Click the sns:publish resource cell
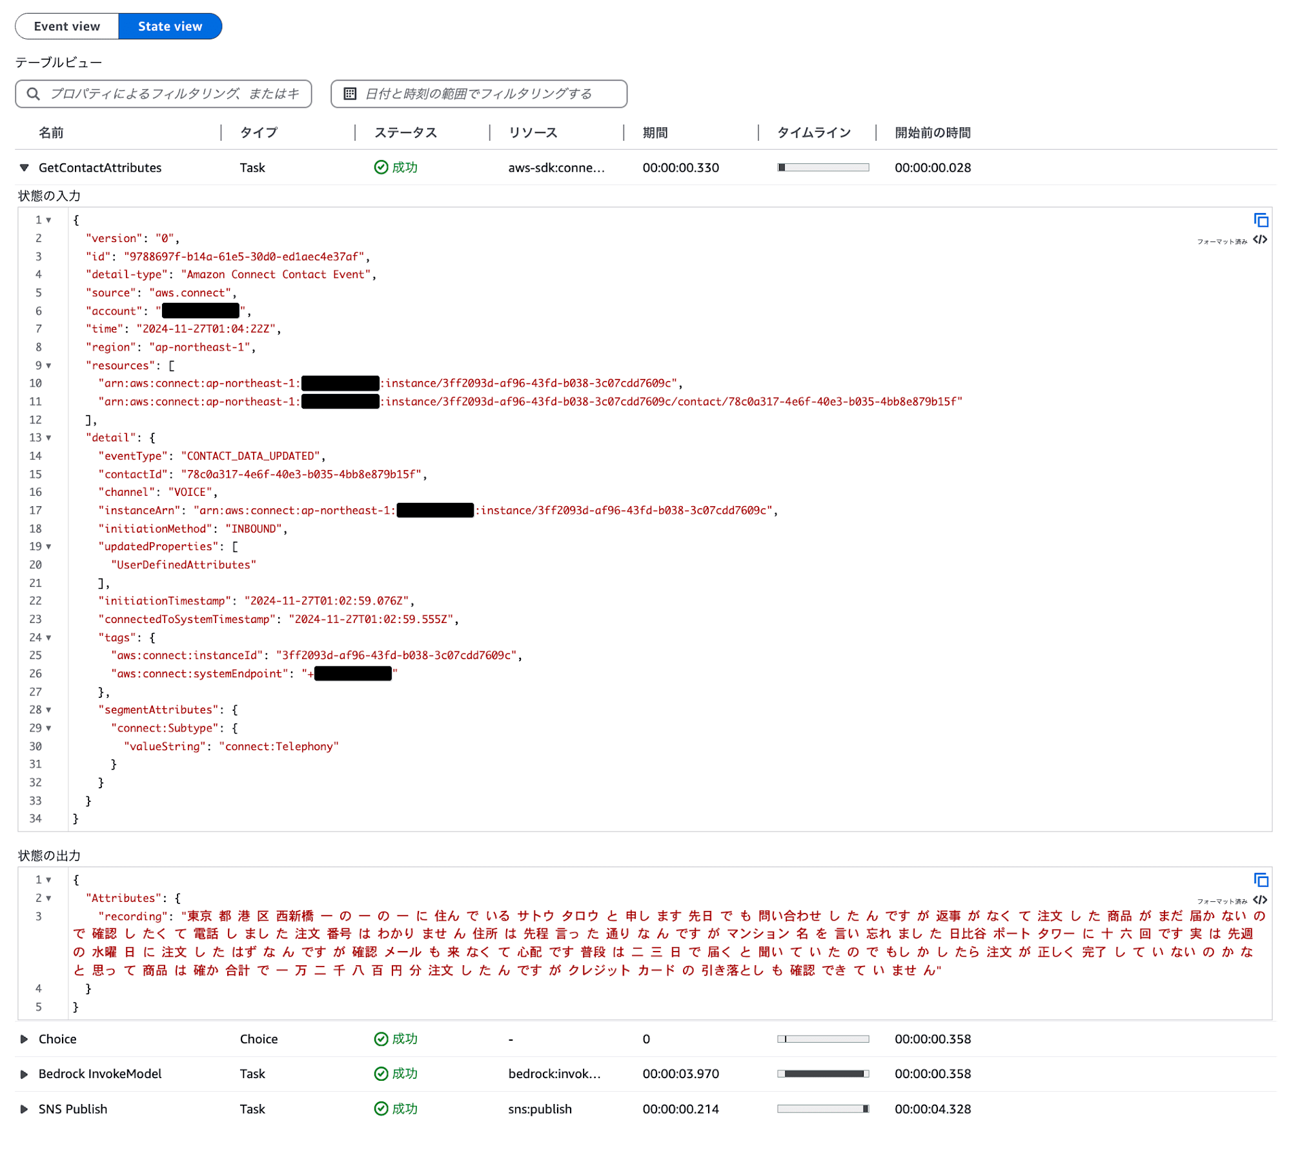Viewport: 1291px width, 1155px height. coord(540,1109)
